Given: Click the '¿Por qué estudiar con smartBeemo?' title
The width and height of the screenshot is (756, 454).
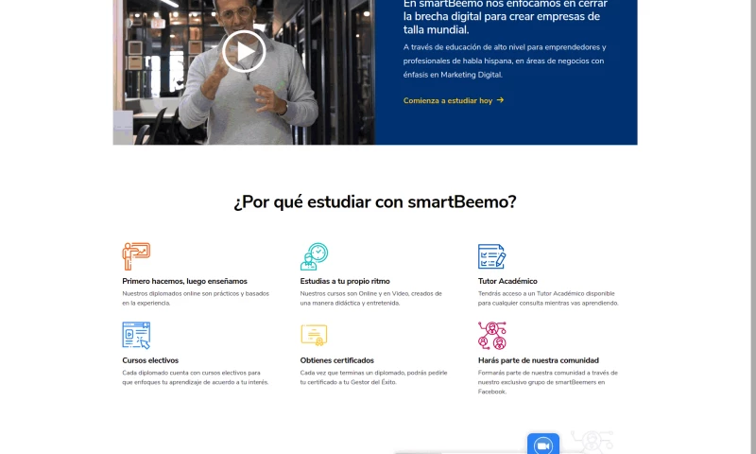Looking at the screenshot, I should (x=375, y=201).
